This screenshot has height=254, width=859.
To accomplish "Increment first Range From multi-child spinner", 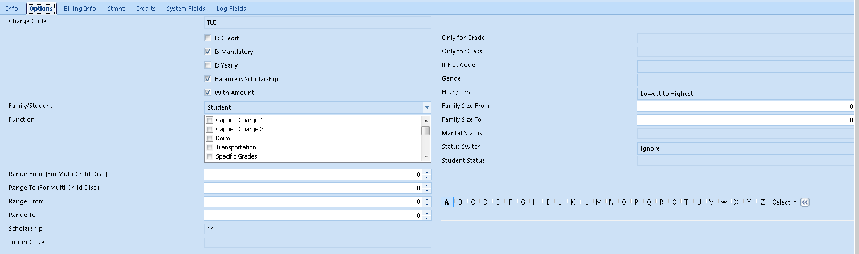I will tap(426, 172).
